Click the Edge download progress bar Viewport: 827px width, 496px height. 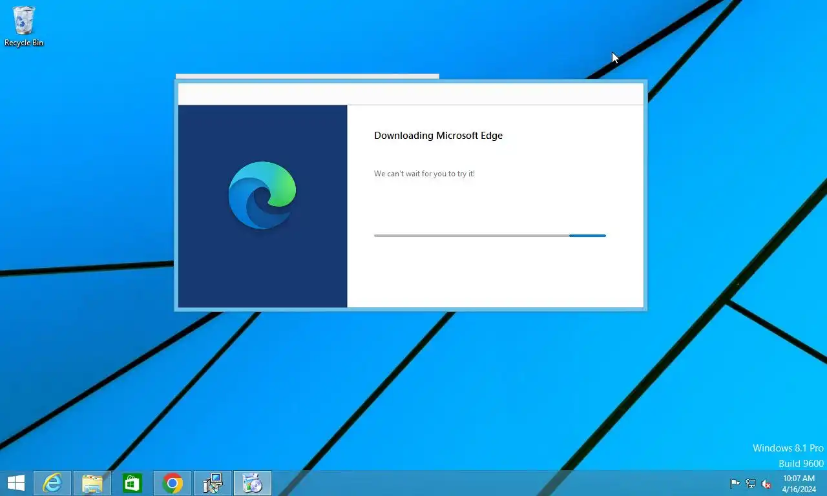[x=490, y=236]
